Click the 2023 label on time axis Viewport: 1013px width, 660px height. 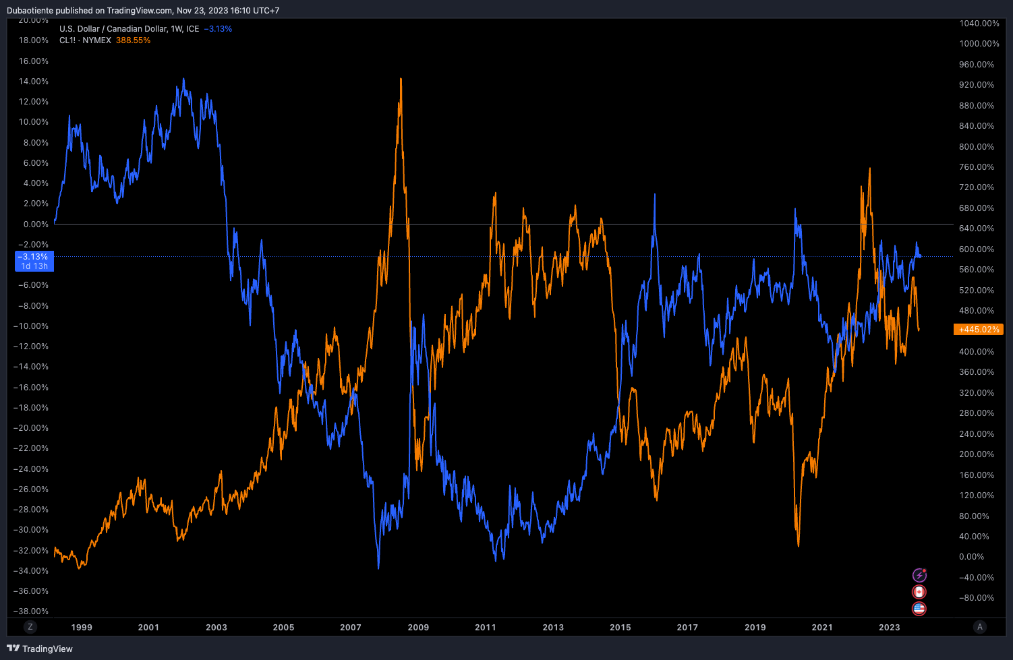coord(889,627)
